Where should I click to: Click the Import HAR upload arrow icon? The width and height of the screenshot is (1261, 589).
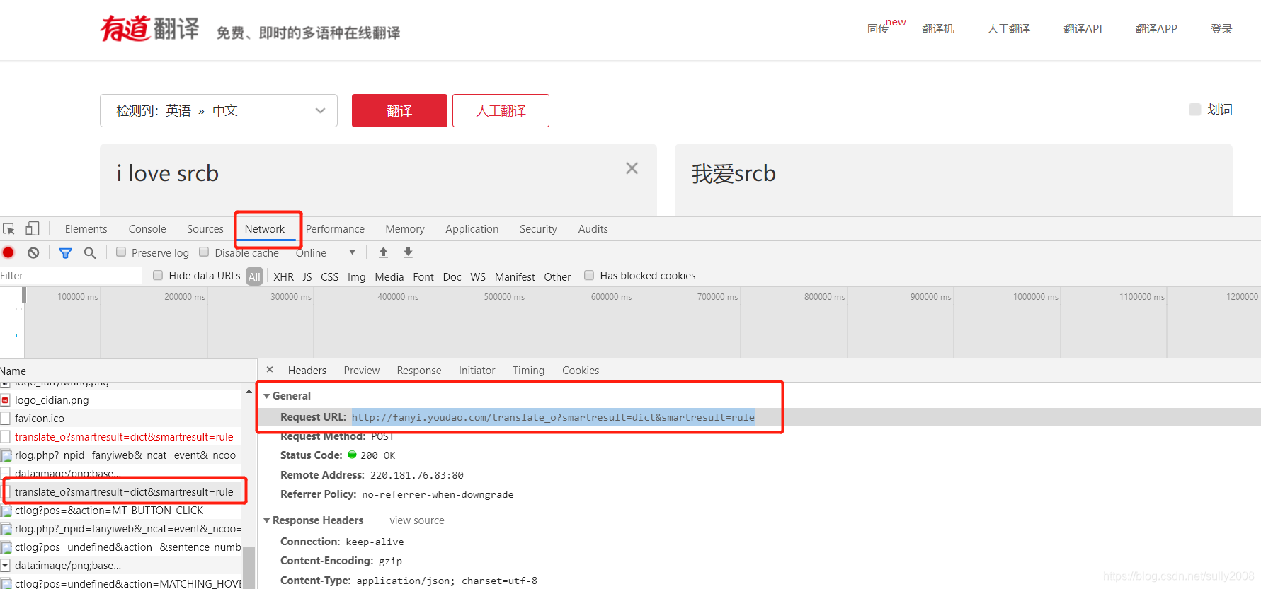coord(383,252)
